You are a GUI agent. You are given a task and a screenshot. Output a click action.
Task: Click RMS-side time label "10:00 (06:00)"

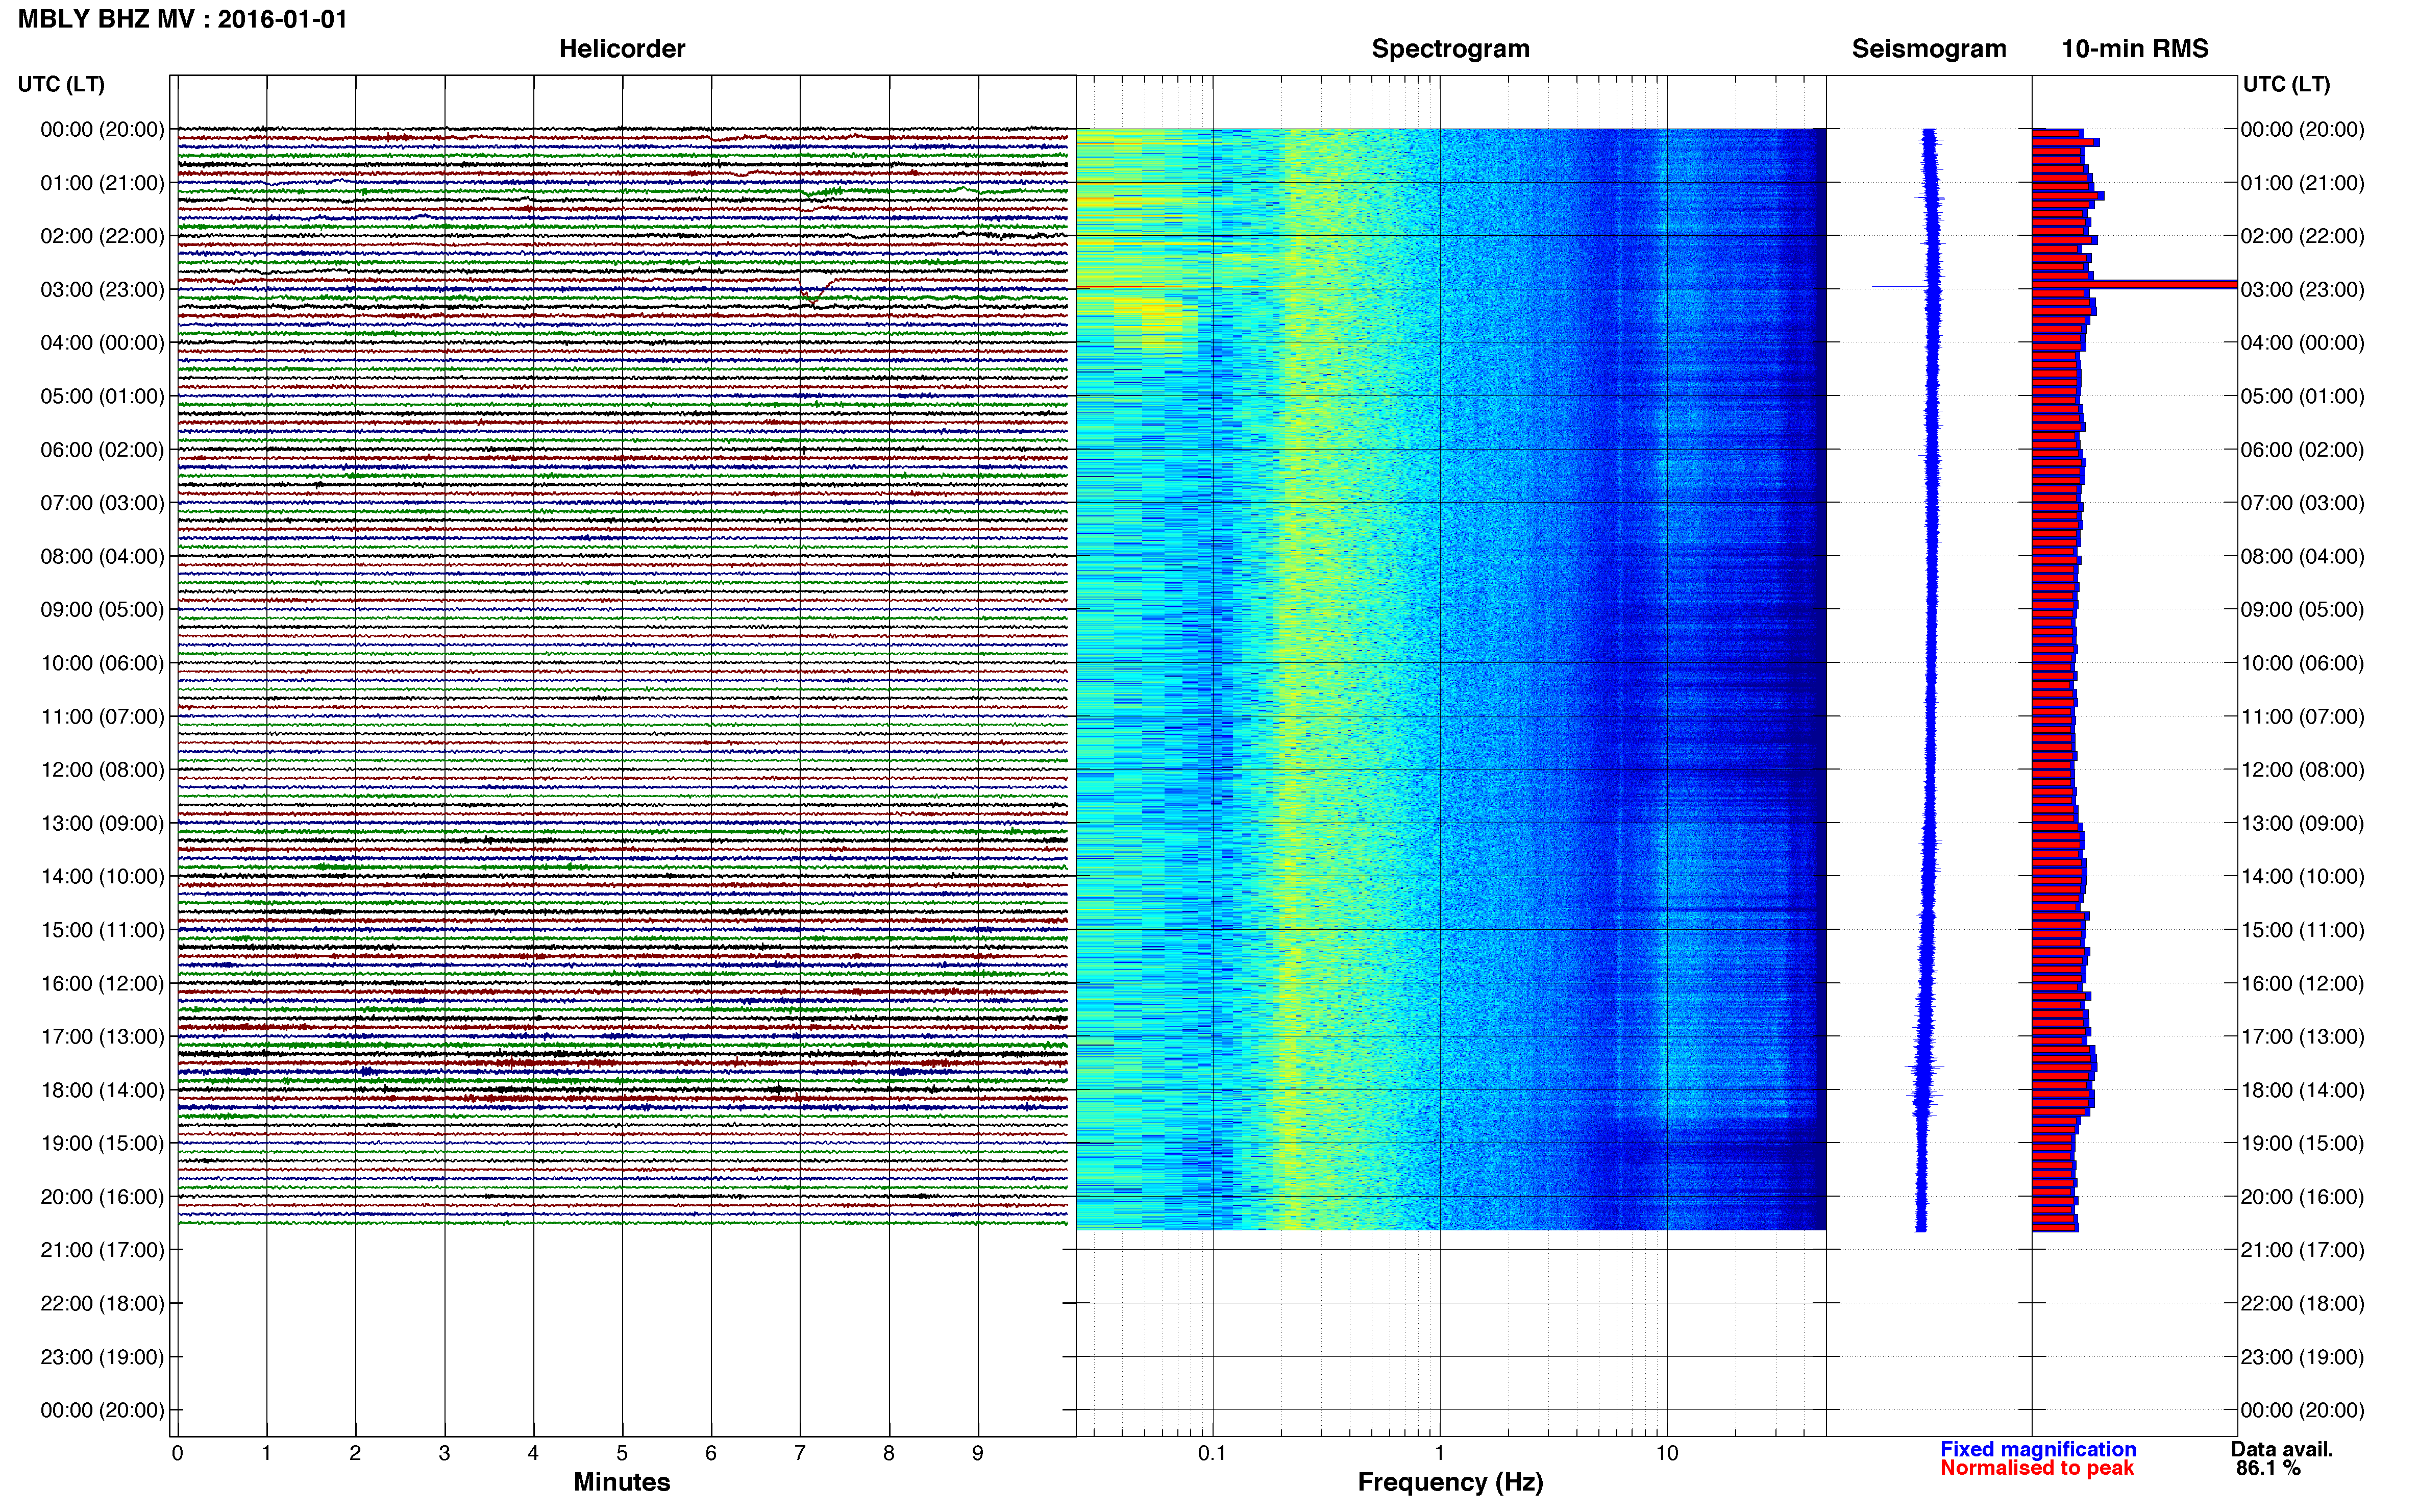tap(2302, 663)
